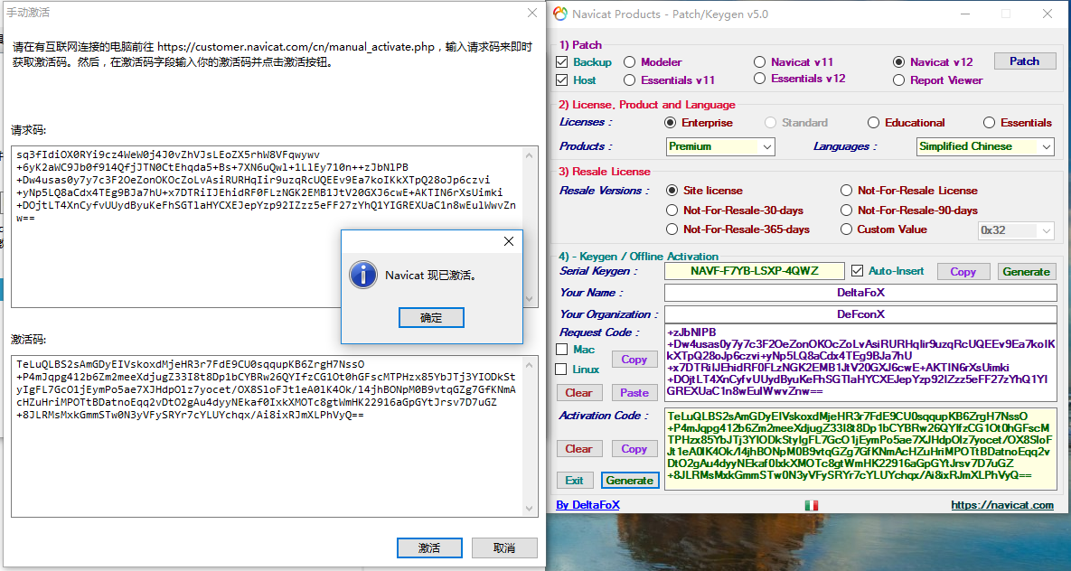Click the '4) - Keygen / Offline Activation' heading
The height and width of the screenshot is (571, 1071).
[638, 256]
